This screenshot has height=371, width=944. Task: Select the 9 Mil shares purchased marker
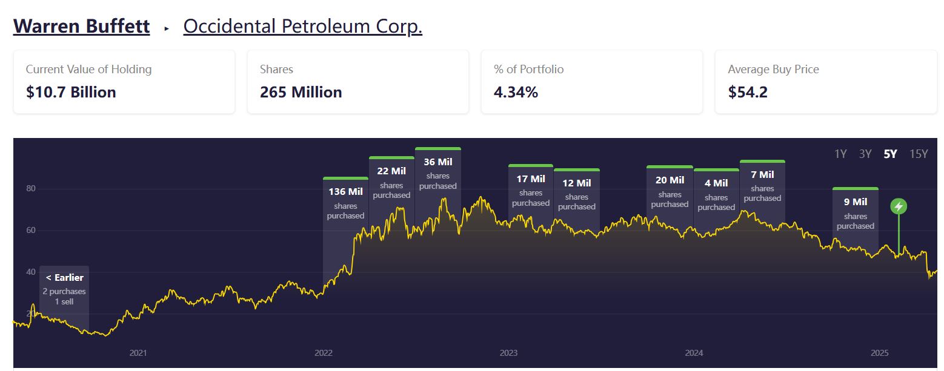click(x=855, y=212)
